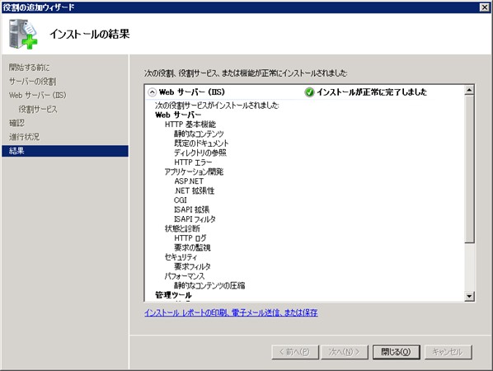The image size is (493, 371).
Task: Click the ISAPI フィルタ entry
Action: pyautogui.click(x=195, y=219)
